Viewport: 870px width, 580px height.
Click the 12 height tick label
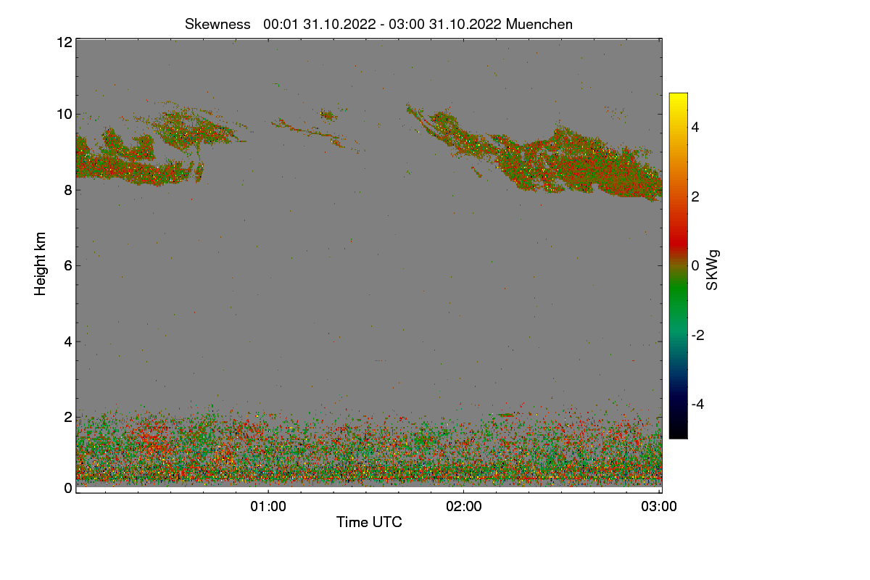pos(64,42)
